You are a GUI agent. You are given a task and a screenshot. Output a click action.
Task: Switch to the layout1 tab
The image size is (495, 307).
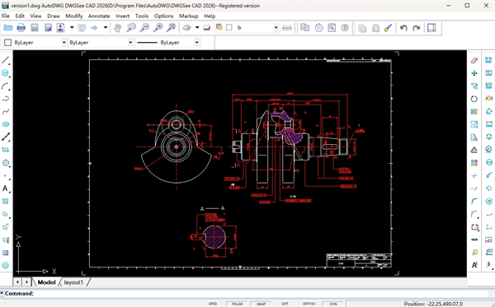click(x=73, y=282)
